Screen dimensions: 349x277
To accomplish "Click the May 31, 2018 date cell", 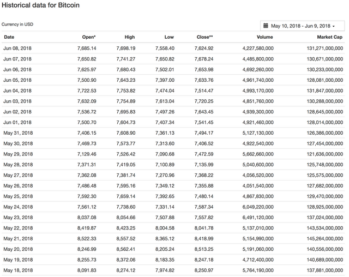I will [17, 133].
